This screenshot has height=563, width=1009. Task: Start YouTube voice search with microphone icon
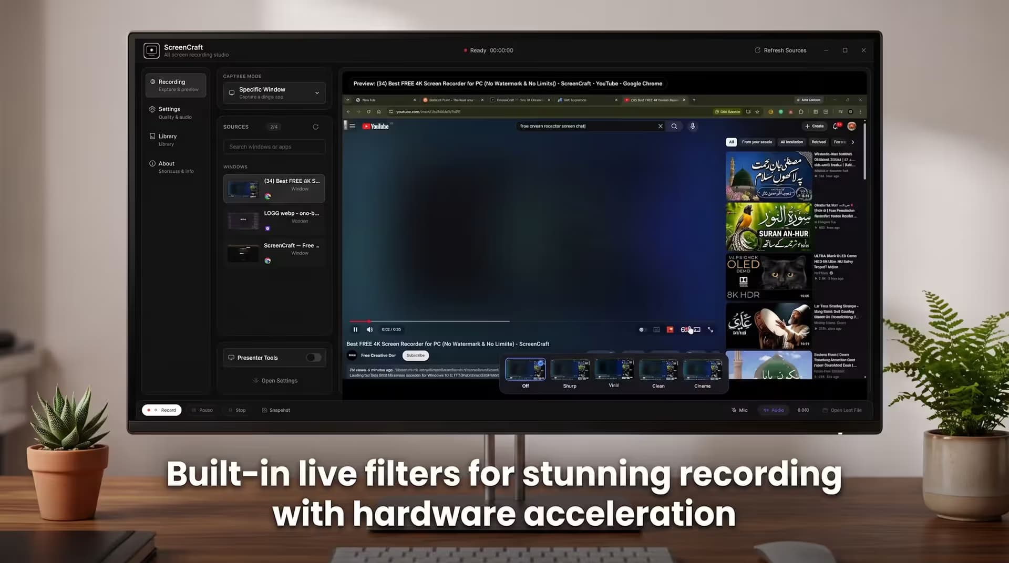tap(693, 126)
